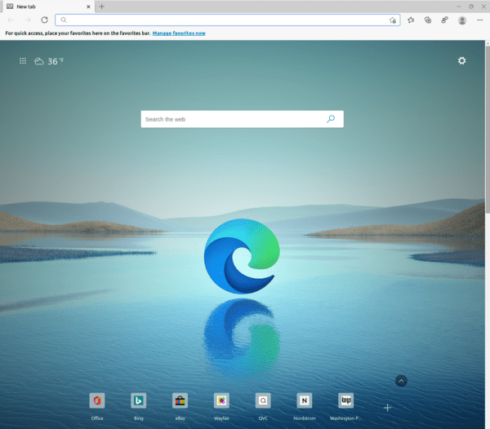Screen dimensions: 490x429
Task: Open the app launcher grid icon
Action: [23, 61]
